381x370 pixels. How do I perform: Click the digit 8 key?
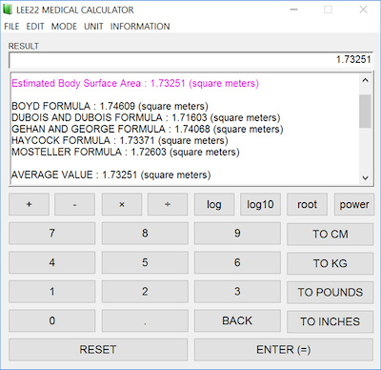click(x=145, y=234)
